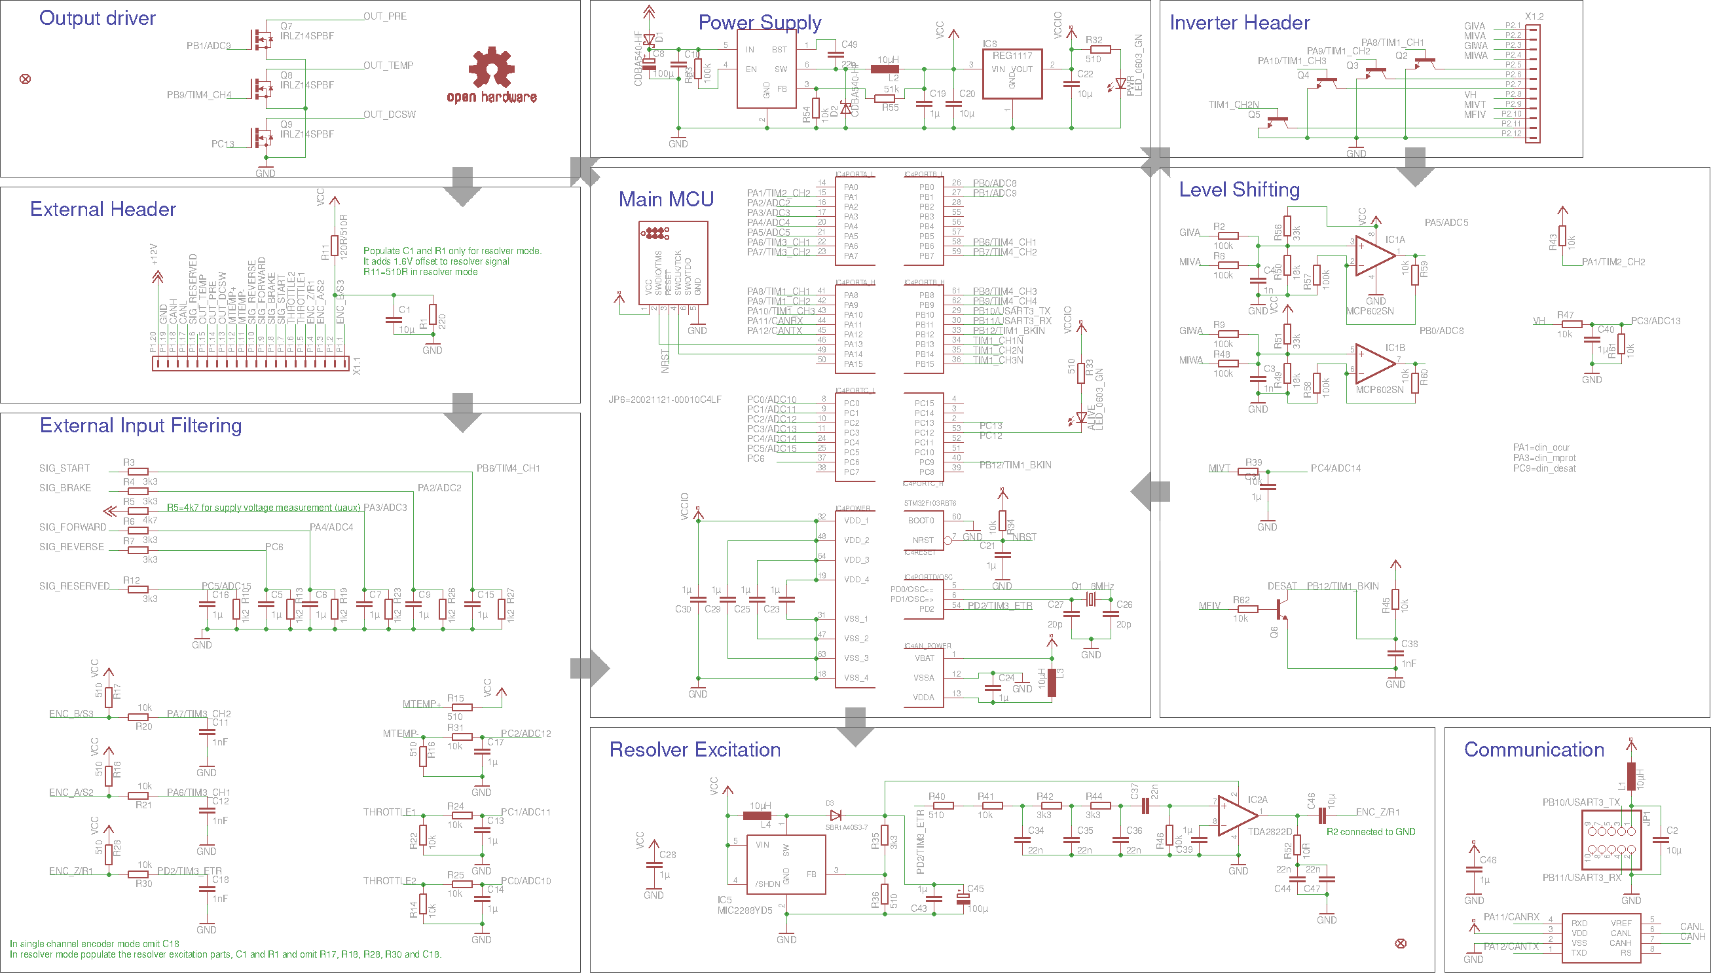
Task: Click the Main MCU section title
Action: [x=665, y=199]
